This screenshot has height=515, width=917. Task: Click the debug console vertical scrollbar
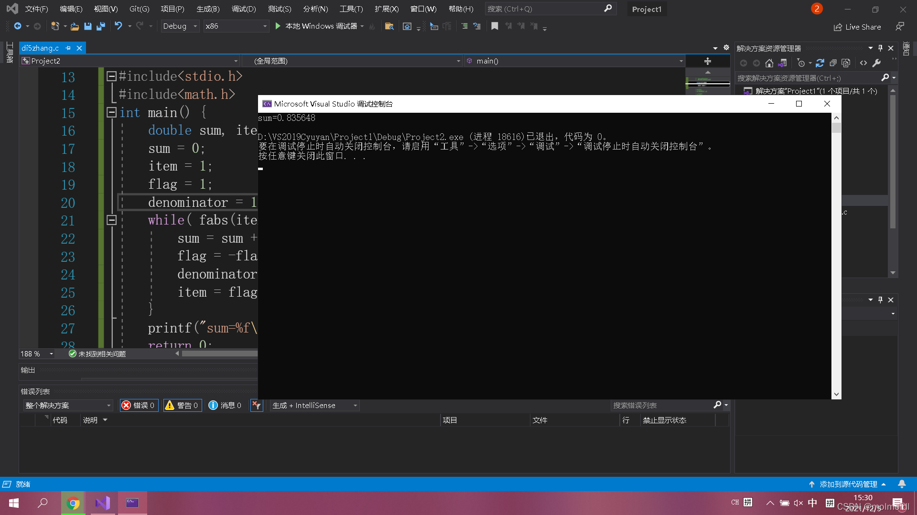click(x=836, y=256)
